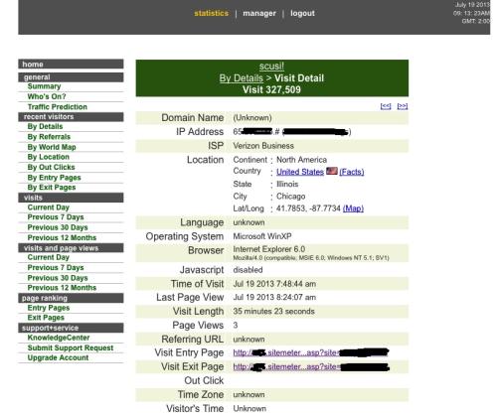This screenshot has width=497, height=415.
Task: Open the United States country link
Action: click(x=300, y=172)
